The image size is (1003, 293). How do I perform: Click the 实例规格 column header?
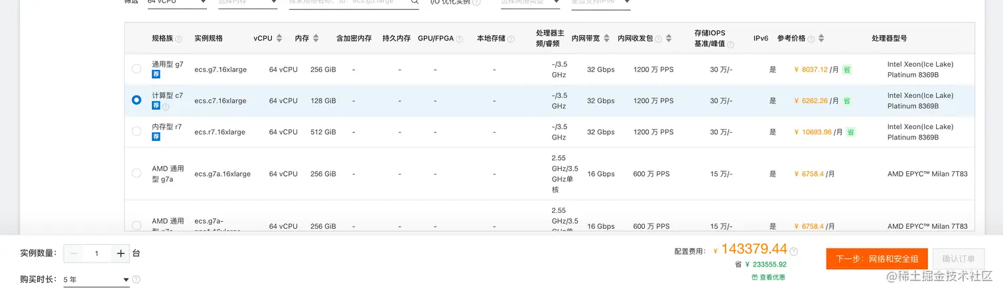[208, 38]
